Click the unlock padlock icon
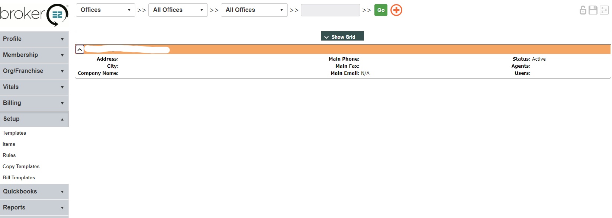The width and height of the screenshot is (612, 218). pyautogui.click(x=583, y=10)
